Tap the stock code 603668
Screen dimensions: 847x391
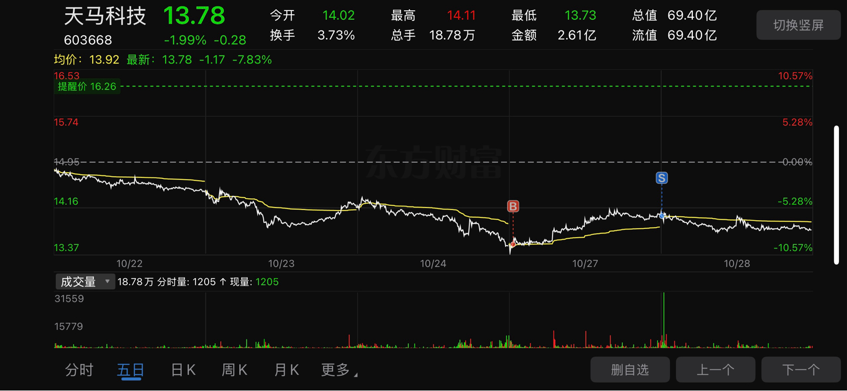88,40
